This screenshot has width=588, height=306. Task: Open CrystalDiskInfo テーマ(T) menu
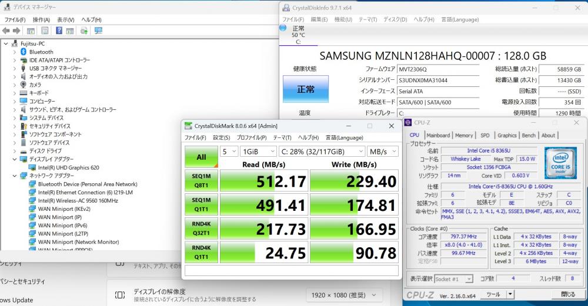pyautogui.click(x=367, y=19)
